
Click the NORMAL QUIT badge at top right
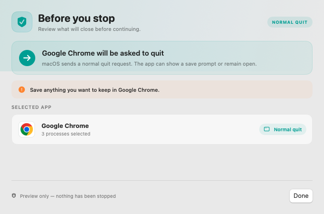coord(290,22)
